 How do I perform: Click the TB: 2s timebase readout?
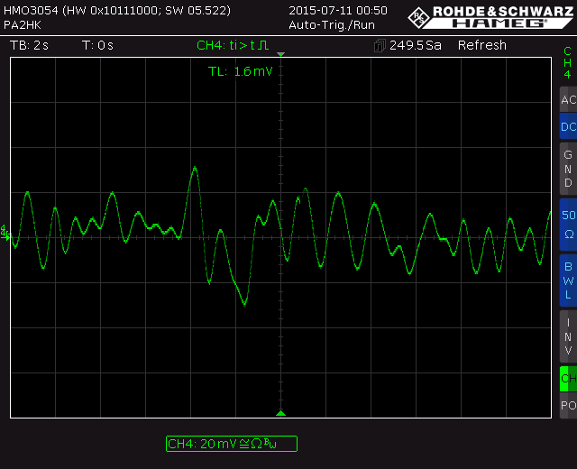pos(29,45)
